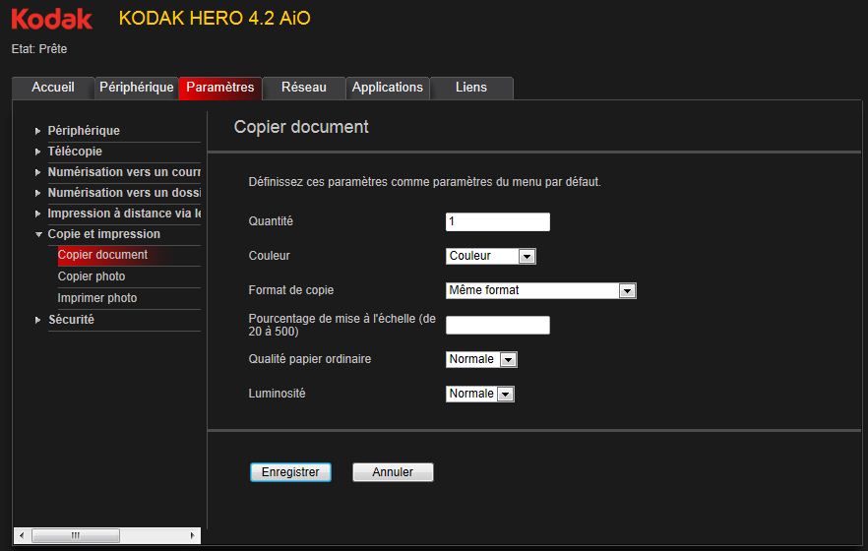Switch to the Réseau tab
The image size is (868, 551).
tap(303, 88)
